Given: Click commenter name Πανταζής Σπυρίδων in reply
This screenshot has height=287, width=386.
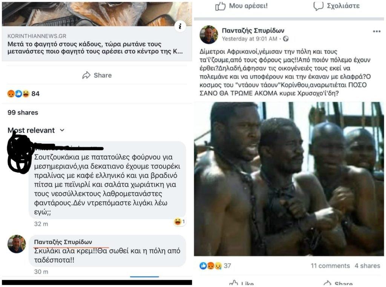Looking at the screenshot, I should click(x=63, y=242).
